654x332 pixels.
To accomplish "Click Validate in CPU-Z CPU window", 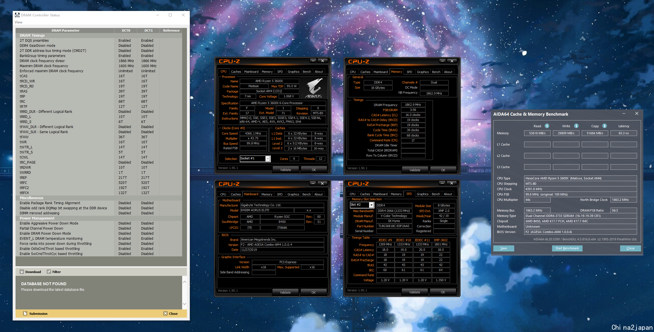I will click(x=285, y=170).
